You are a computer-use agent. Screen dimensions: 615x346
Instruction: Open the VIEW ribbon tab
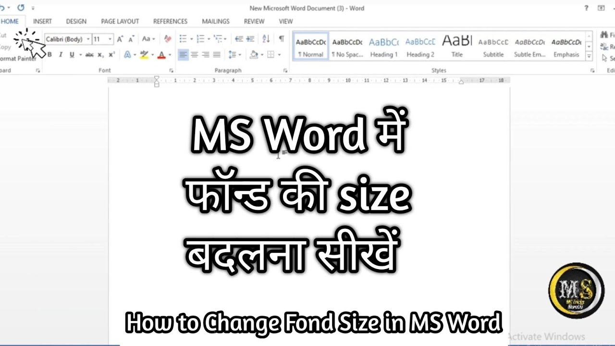tap(286, 21)
